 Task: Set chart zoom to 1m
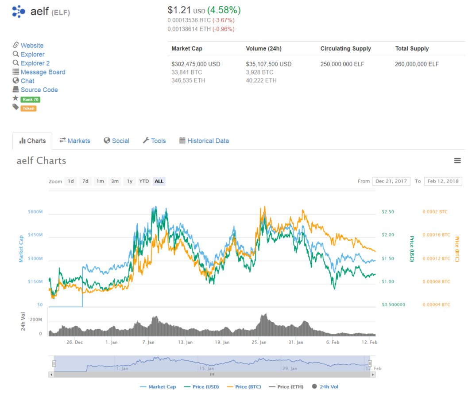100,181
